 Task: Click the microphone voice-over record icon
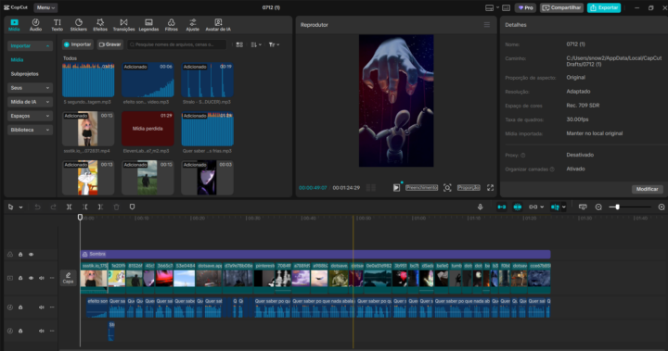(x=481, y=207)
